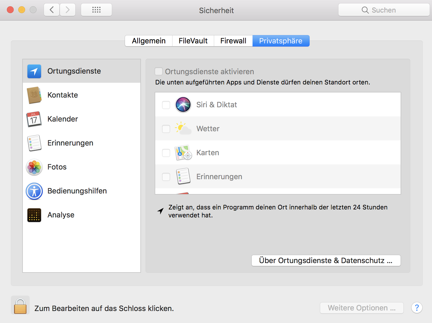Click the Ortungsdienste location arrow icon
Screen dimensions: 432x323
[x=34, y=71]
